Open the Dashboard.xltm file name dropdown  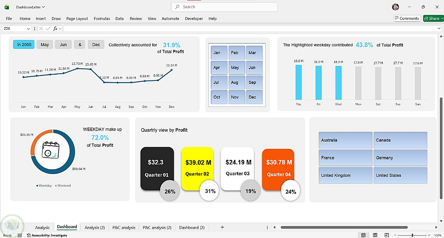44,7
